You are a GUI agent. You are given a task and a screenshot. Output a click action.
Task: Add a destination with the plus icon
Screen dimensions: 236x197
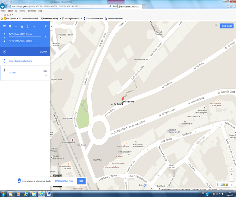tap(5, 52)
